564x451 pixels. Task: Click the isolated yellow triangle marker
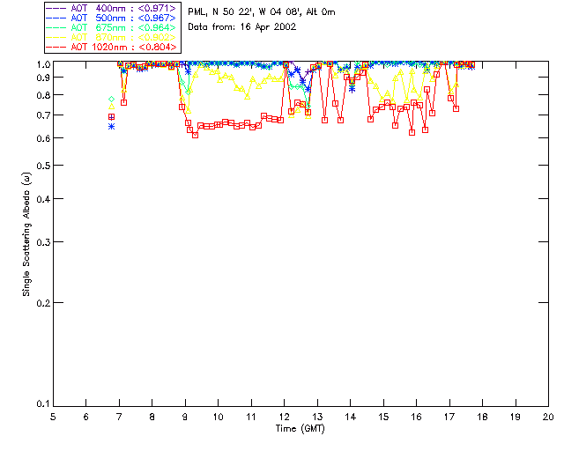112,107
